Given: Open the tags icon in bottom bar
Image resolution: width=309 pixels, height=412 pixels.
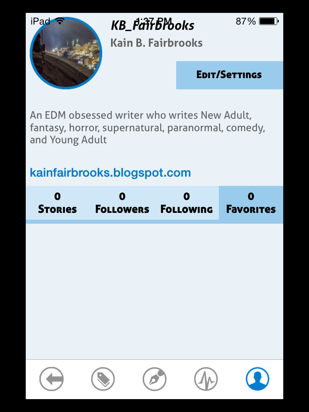Looking at the screenshot, I should click(103, 379).
